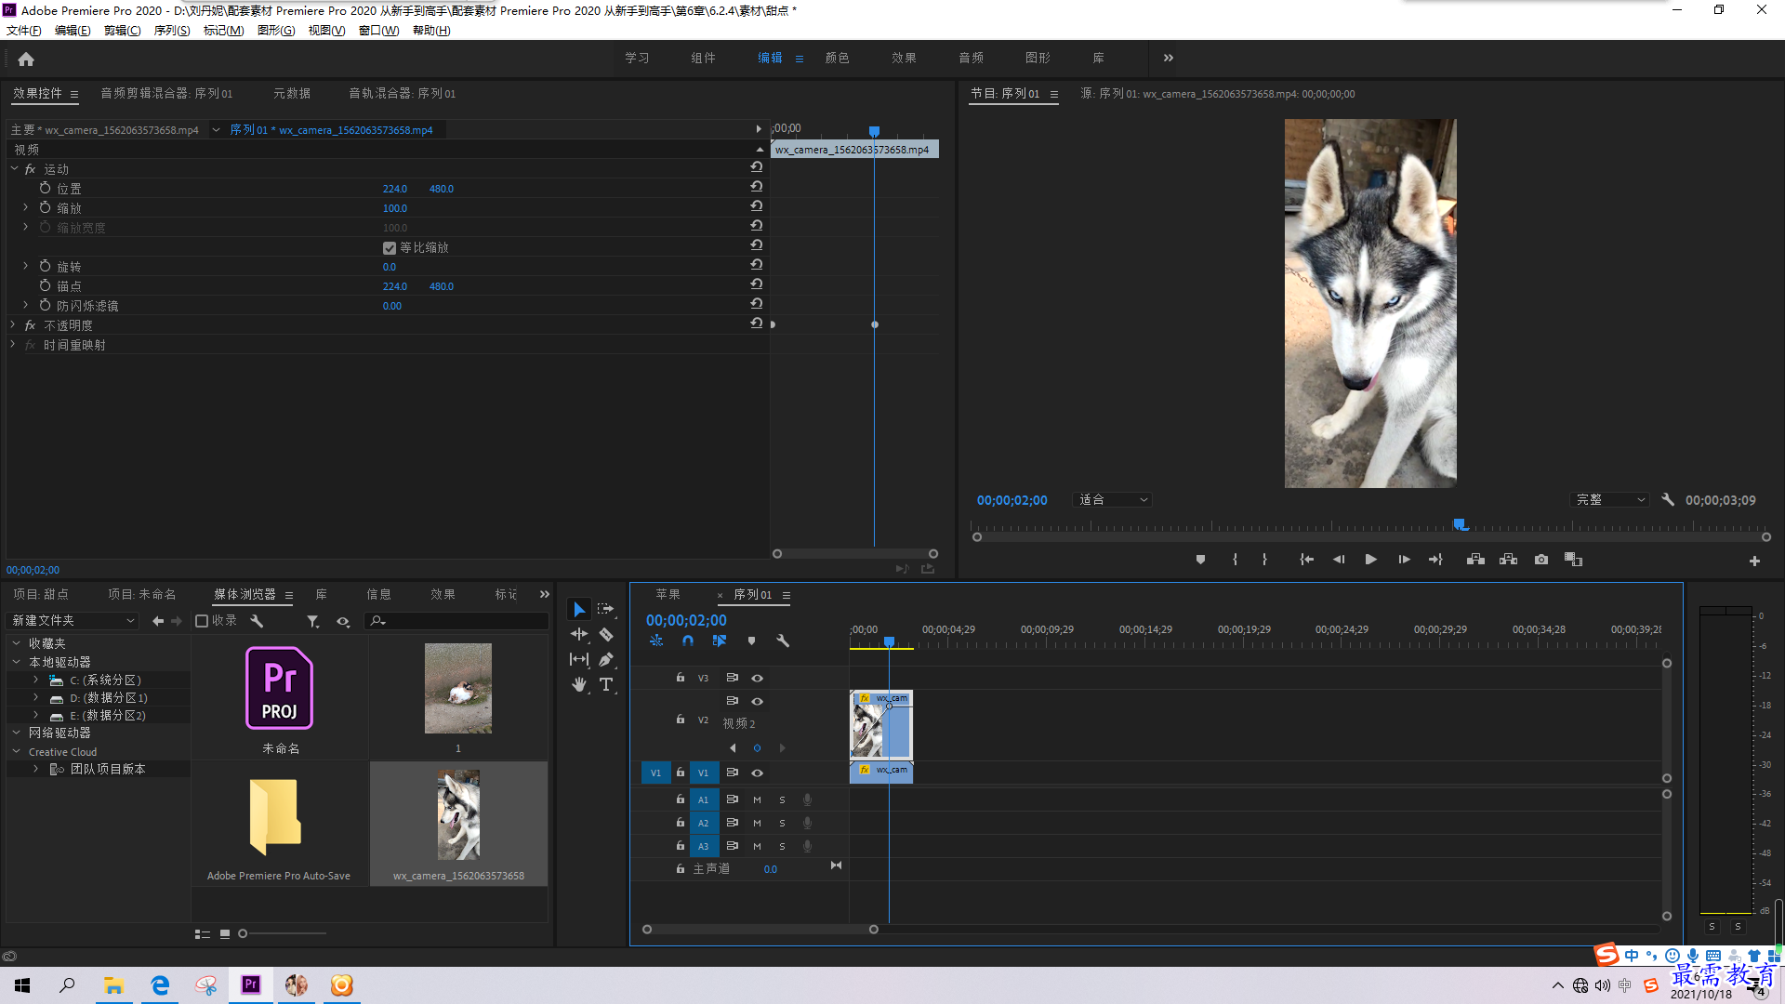
Task: Expand the Opacity effect section
Action: point(13,325)
